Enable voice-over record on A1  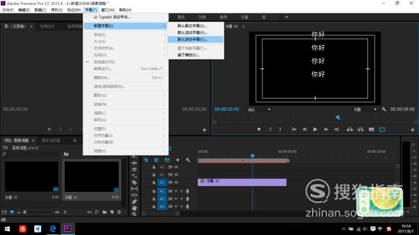188,191
